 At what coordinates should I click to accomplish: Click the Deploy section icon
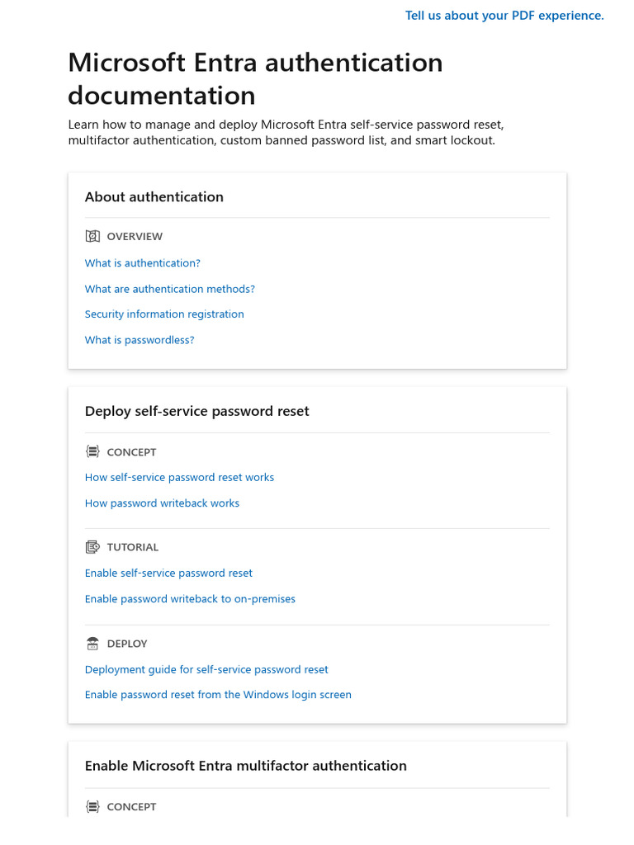coord(92,644)
